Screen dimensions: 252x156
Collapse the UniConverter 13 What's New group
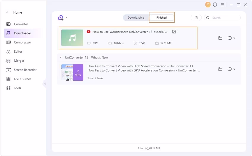pyautogui.click(x=61, y=57)
